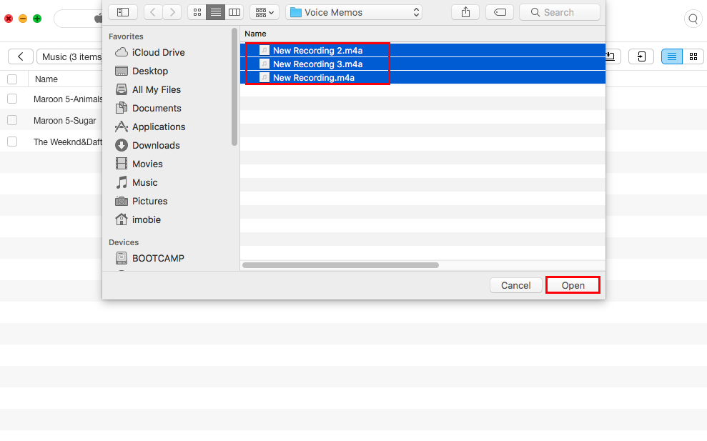Click the iCloud Drive cloud icon
707x441 pixels.
tap(122, 52)
